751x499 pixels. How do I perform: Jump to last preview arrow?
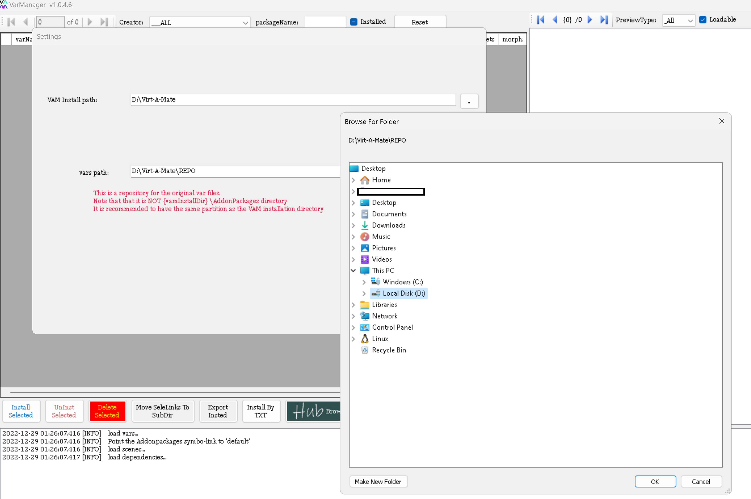tap(604, 20)
